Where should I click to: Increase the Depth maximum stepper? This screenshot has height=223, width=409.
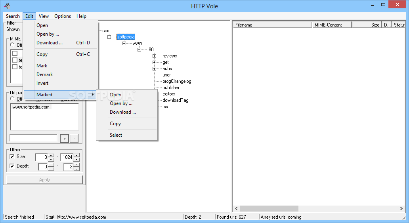click(x=76, y=165)
